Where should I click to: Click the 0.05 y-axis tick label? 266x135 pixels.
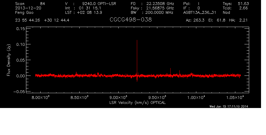click(x=20, y=60)
